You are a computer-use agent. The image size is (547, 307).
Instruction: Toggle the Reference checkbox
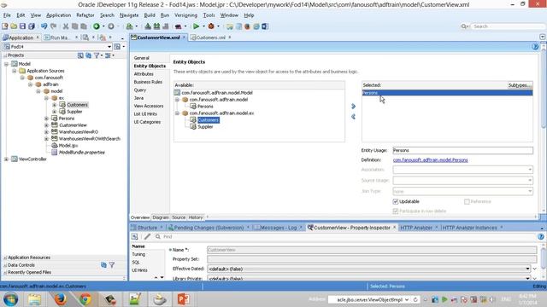(x=467, y=201)
